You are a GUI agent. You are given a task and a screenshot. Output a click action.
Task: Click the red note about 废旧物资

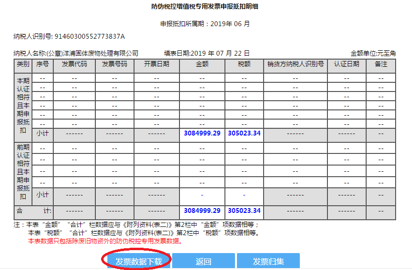[x=105, y=241]
